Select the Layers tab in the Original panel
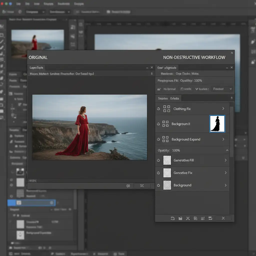The image size is (256, 256). [36, 68]
